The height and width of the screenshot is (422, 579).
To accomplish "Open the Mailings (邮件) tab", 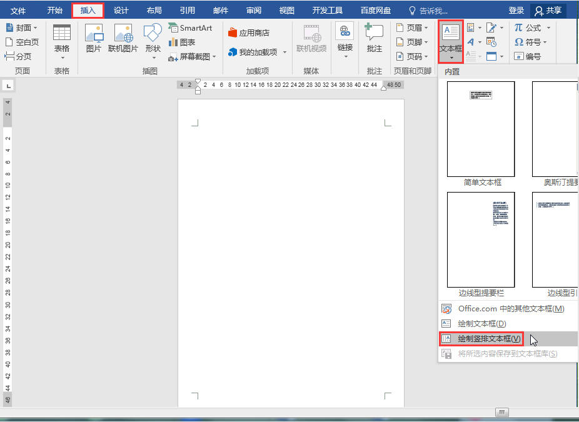I will (x=221, y=11).
